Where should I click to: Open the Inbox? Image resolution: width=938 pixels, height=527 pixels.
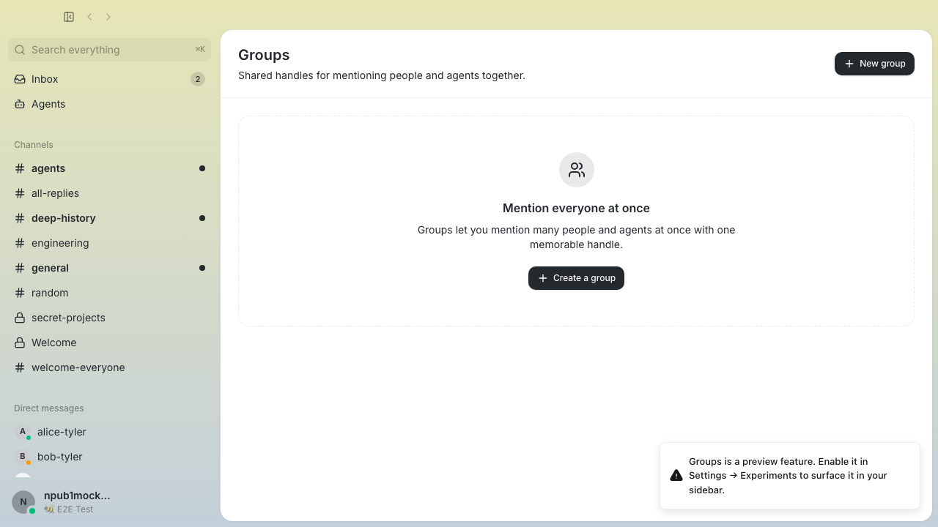109,79
